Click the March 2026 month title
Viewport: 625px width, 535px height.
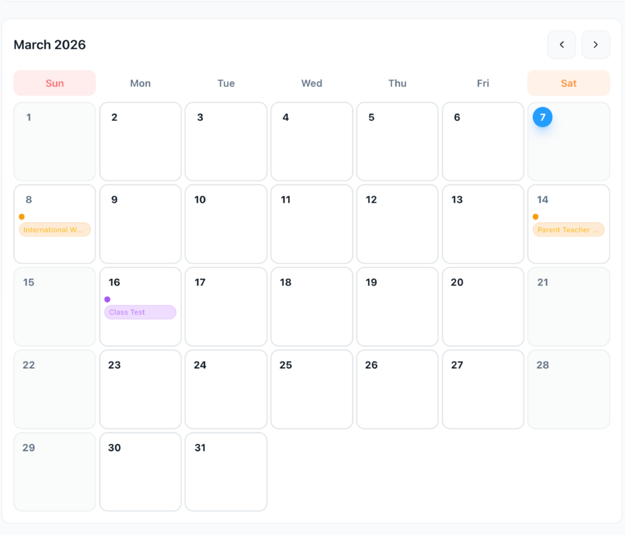point(49,45)
